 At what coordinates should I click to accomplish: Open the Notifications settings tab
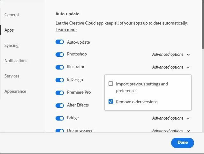click(16, 61)
